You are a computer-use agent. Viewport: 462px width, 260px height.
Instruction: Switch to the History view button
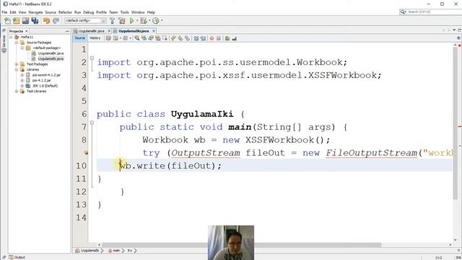coord(95,38)
